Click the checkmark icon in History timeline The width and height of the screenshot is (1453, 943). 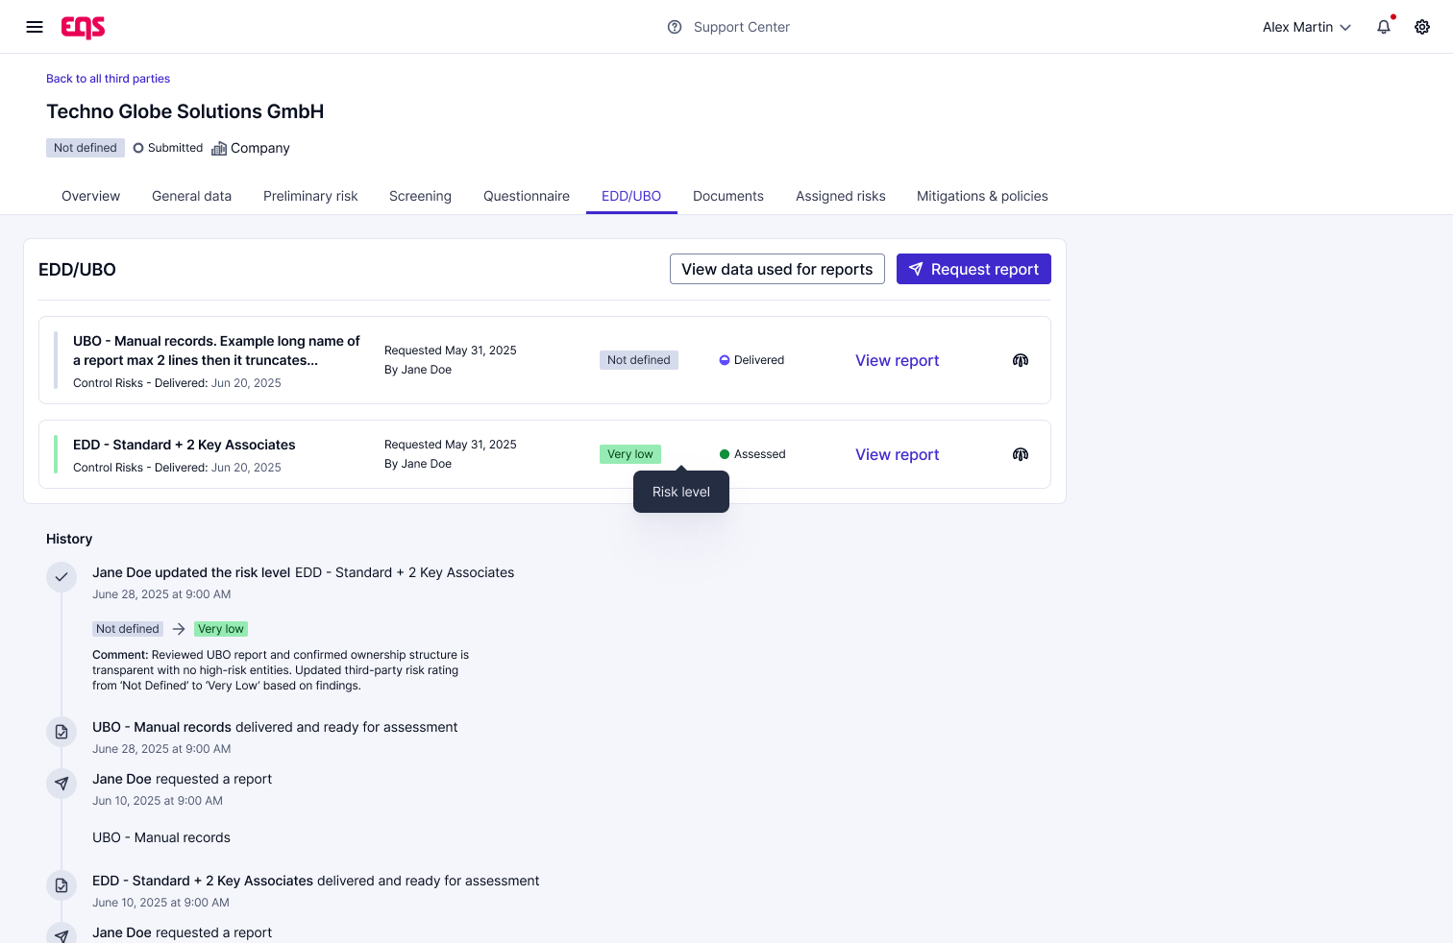tap(62, 577)
